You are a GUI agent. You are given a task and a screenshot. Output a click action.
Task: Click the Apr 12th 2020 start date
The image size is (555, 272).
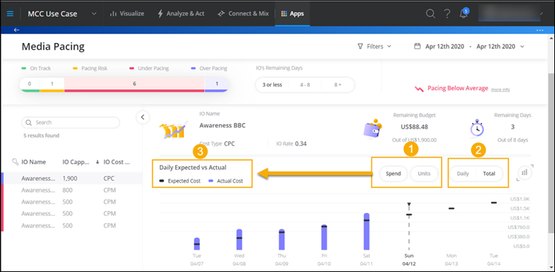444,46
